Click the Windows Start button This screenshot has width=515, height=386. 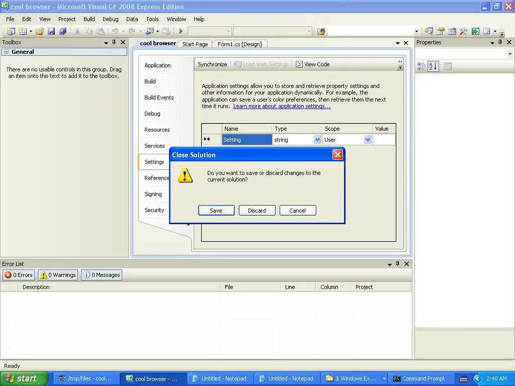(24, 378)
